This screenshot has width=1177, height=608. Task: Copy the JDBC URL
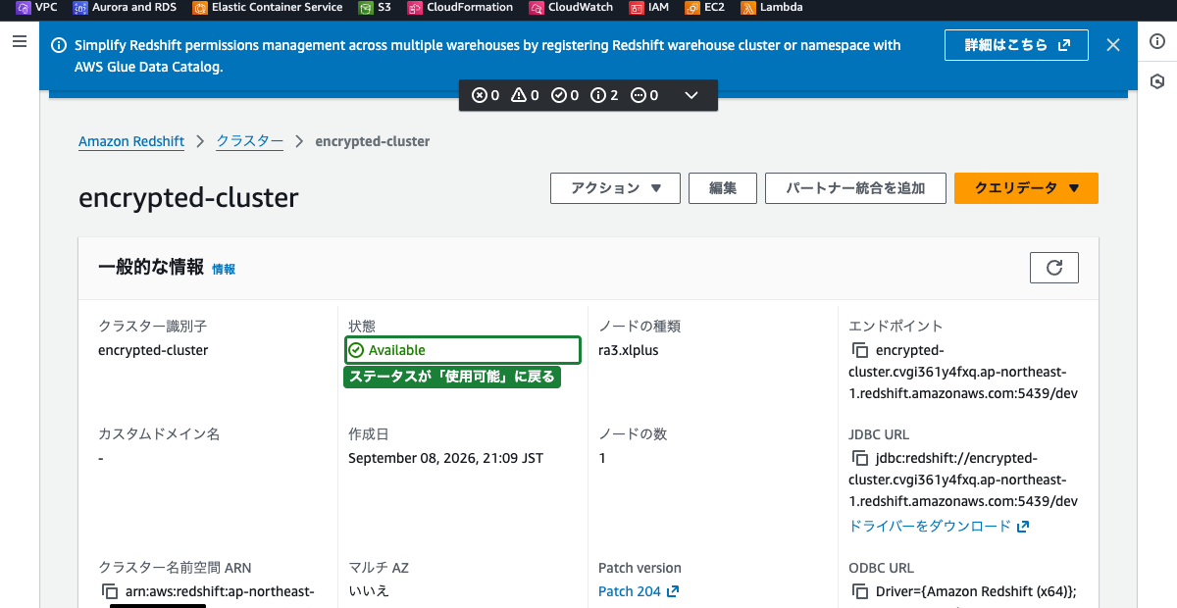859,458
